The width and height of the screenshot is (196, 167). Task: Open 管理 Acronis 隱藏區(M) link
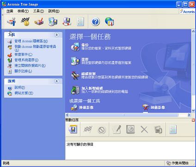[31, 41]
